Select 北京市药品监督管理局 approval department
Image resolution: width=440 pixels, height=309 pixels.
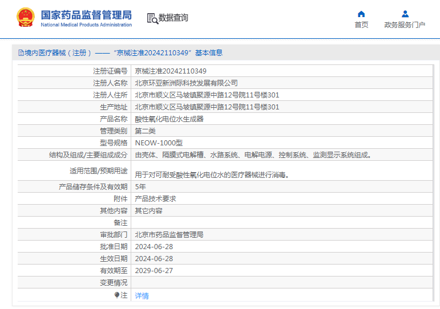169,235
